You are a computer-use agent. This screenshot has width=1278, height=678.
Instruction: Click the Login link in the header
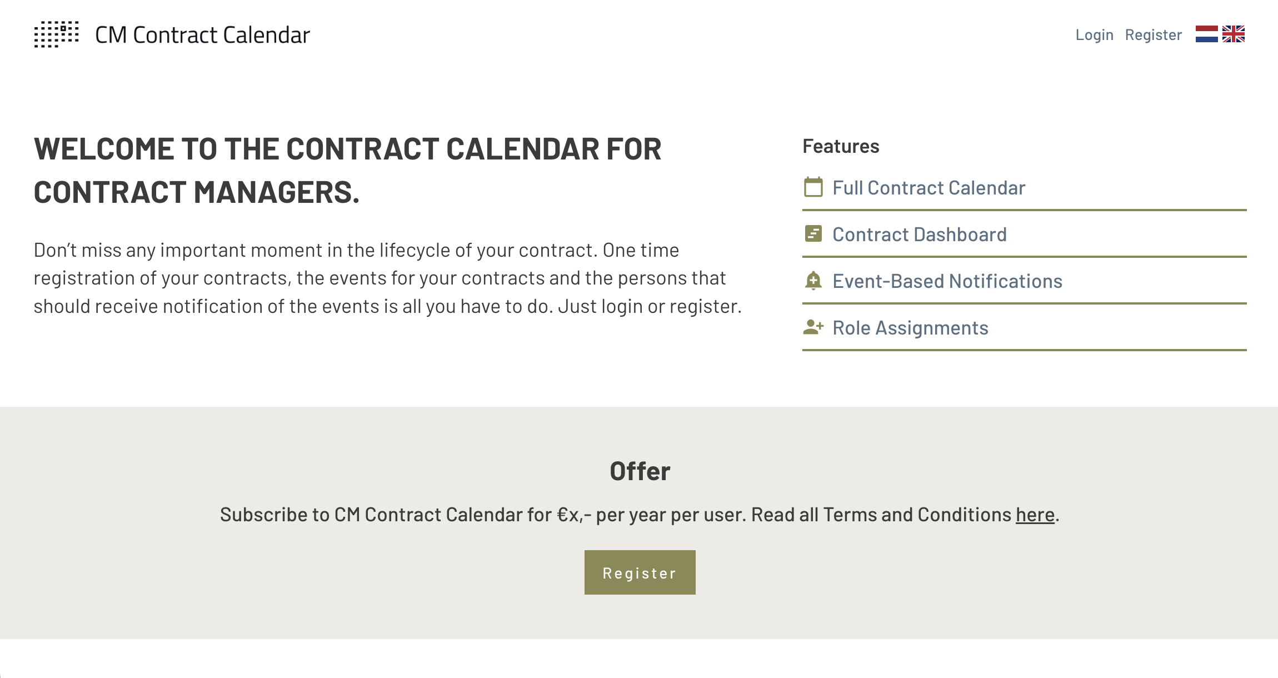[x=1094, y=34]
